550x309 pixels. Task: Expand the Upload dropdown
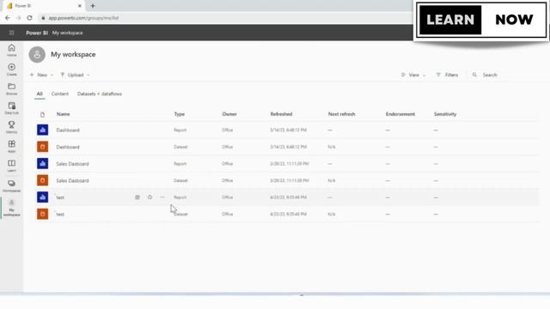[x=75, y=75]
